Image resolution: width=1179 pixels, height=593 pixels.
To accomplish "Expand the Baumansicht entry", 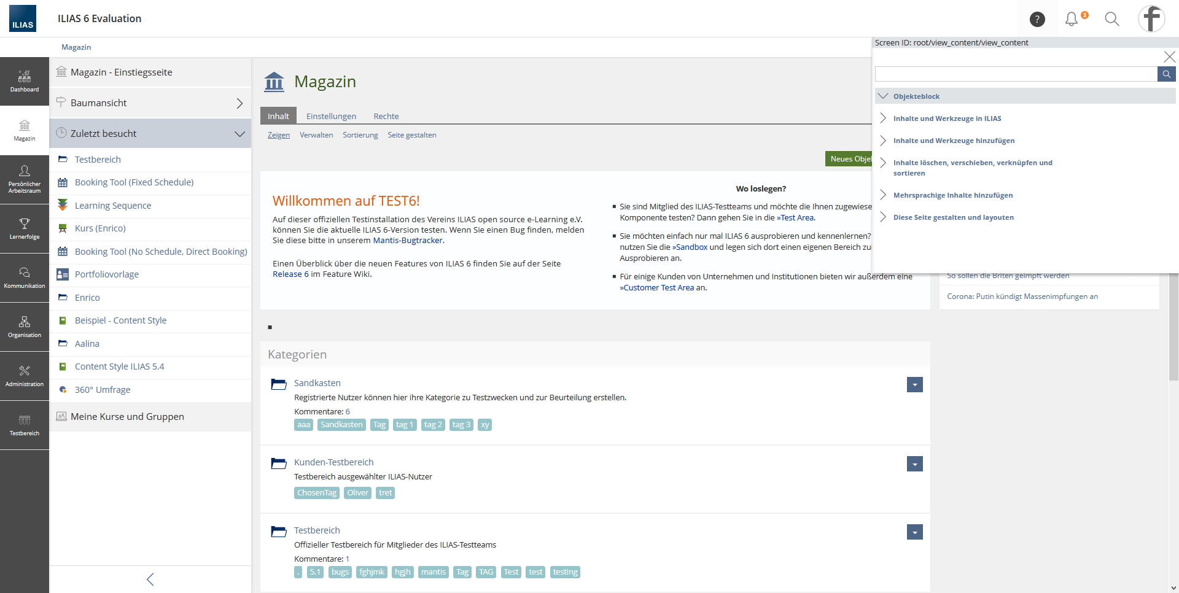I will (x=239, y=103).
